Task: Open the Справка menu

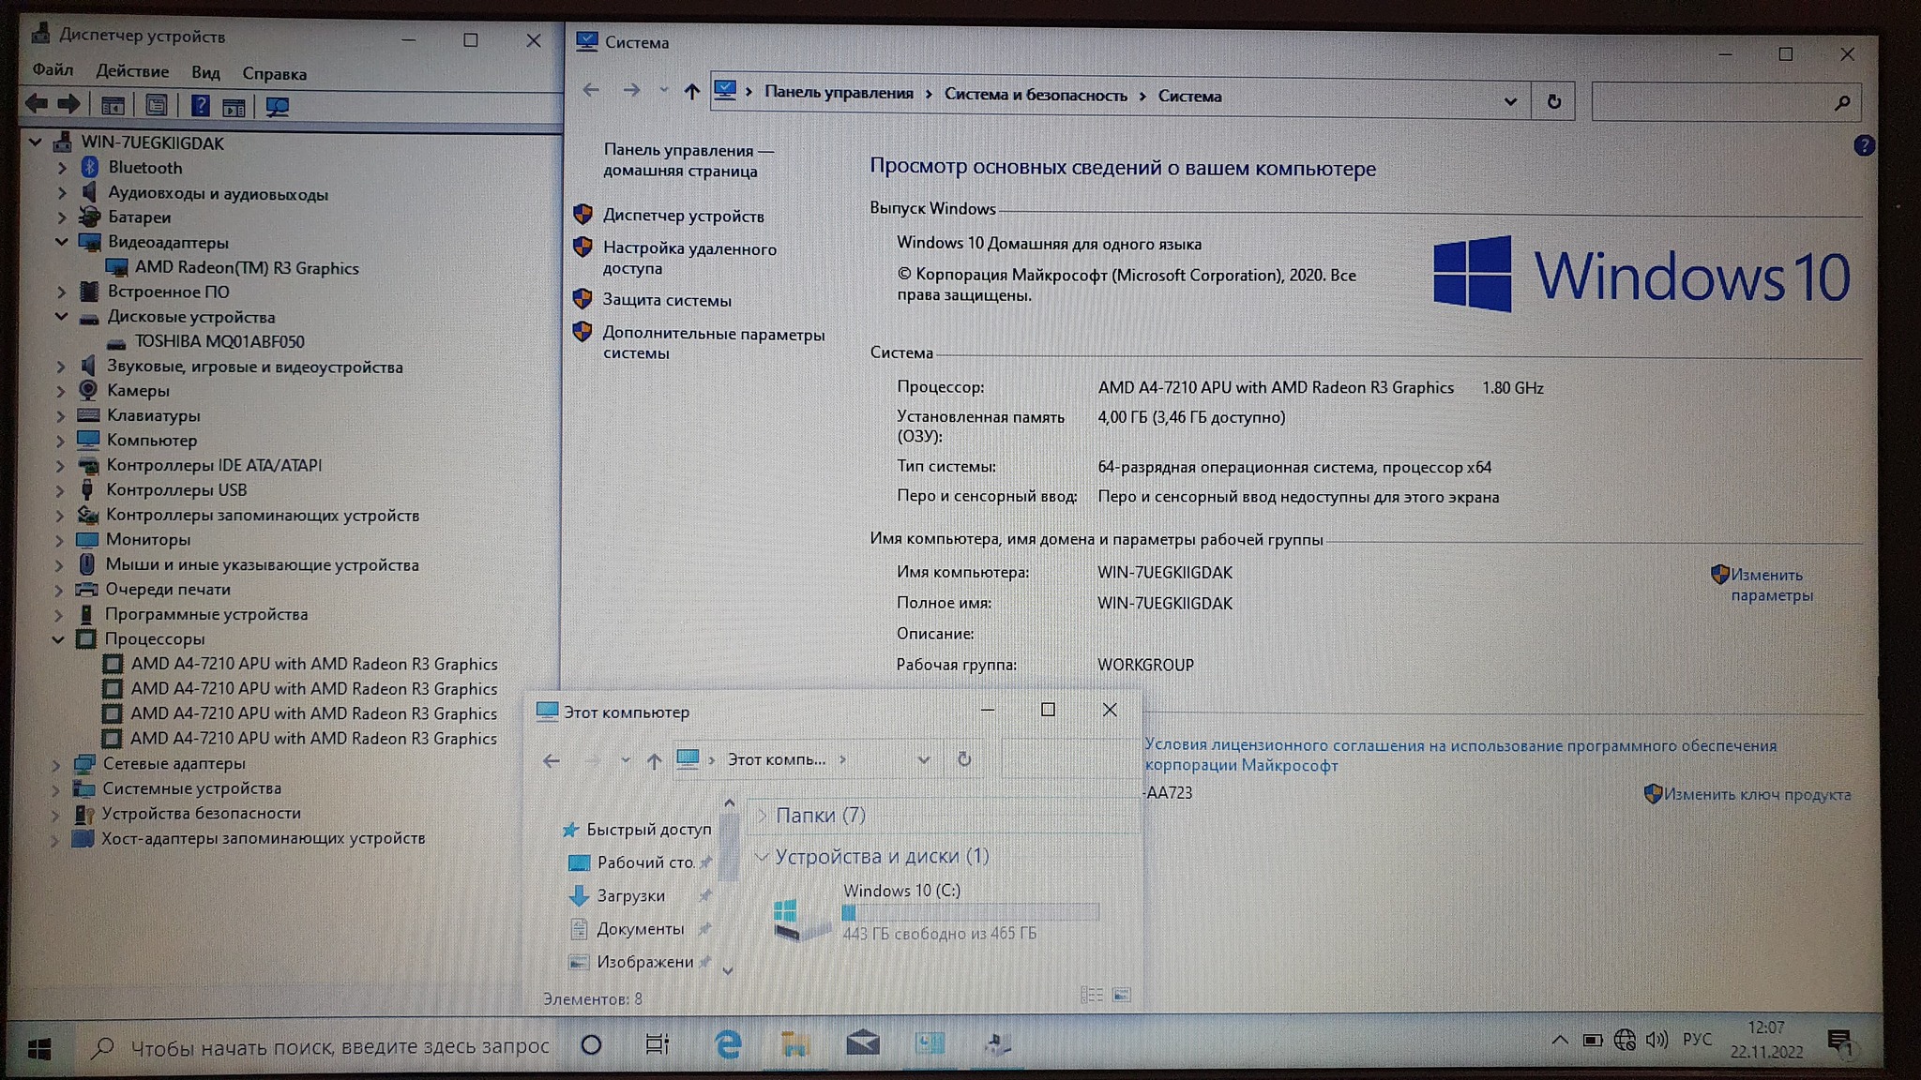Action: tap(274, 73)
